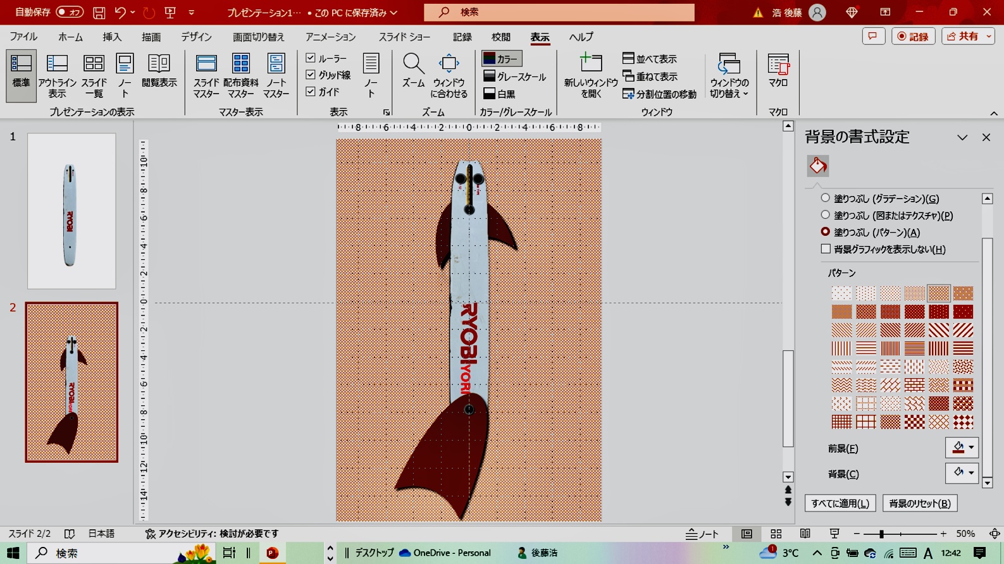Select slide 1 thumbnail
The image size is (1004, 564).
(x=71, y=211)
